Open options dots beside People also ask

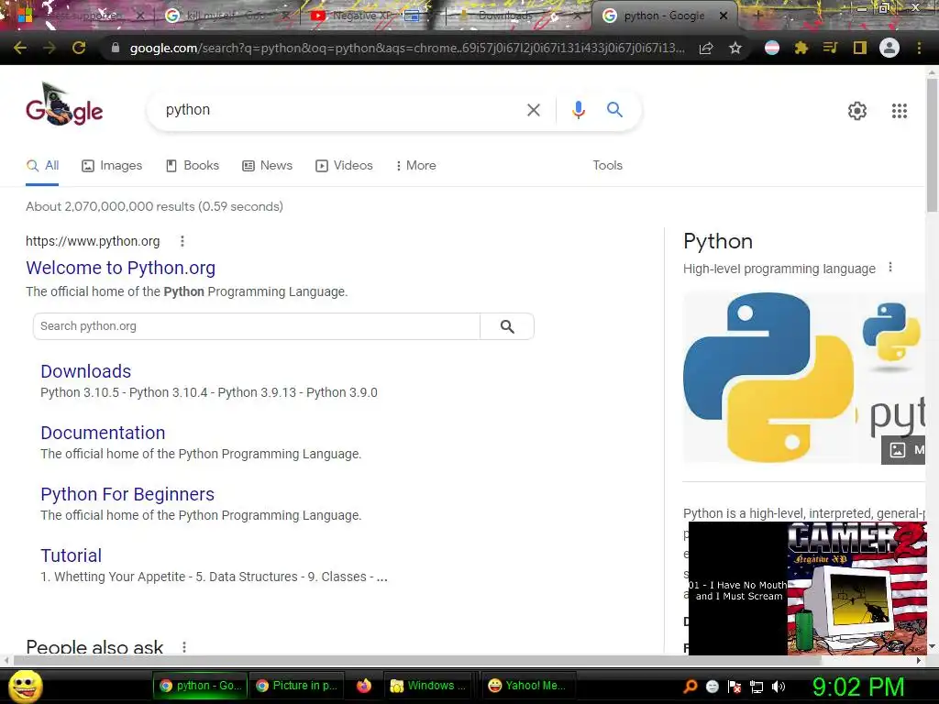183,647
